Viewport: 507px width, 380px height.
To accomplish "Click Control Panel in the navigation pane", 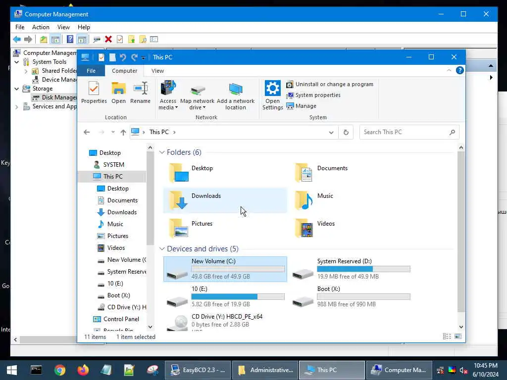I will point(121,319).
